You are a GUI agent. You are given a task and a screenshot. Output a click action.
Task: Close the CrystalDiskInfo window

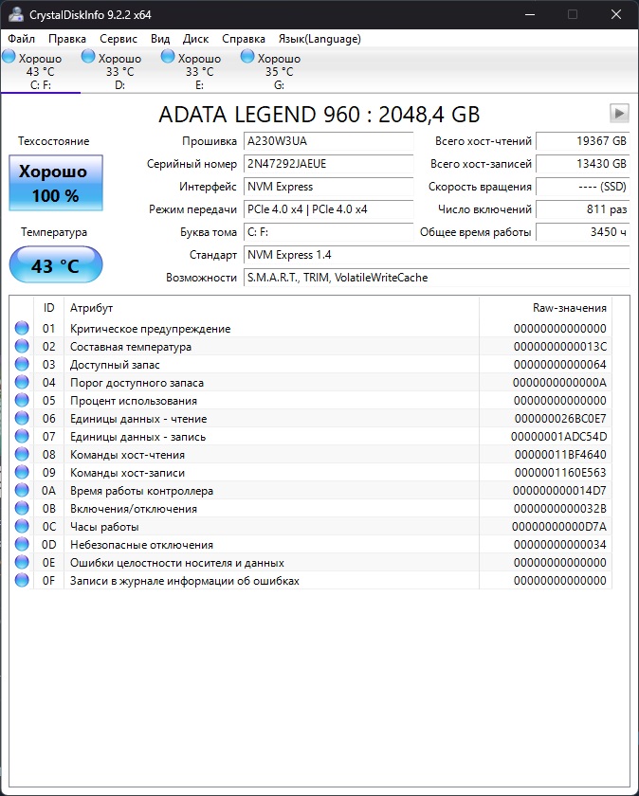point(616,14)
